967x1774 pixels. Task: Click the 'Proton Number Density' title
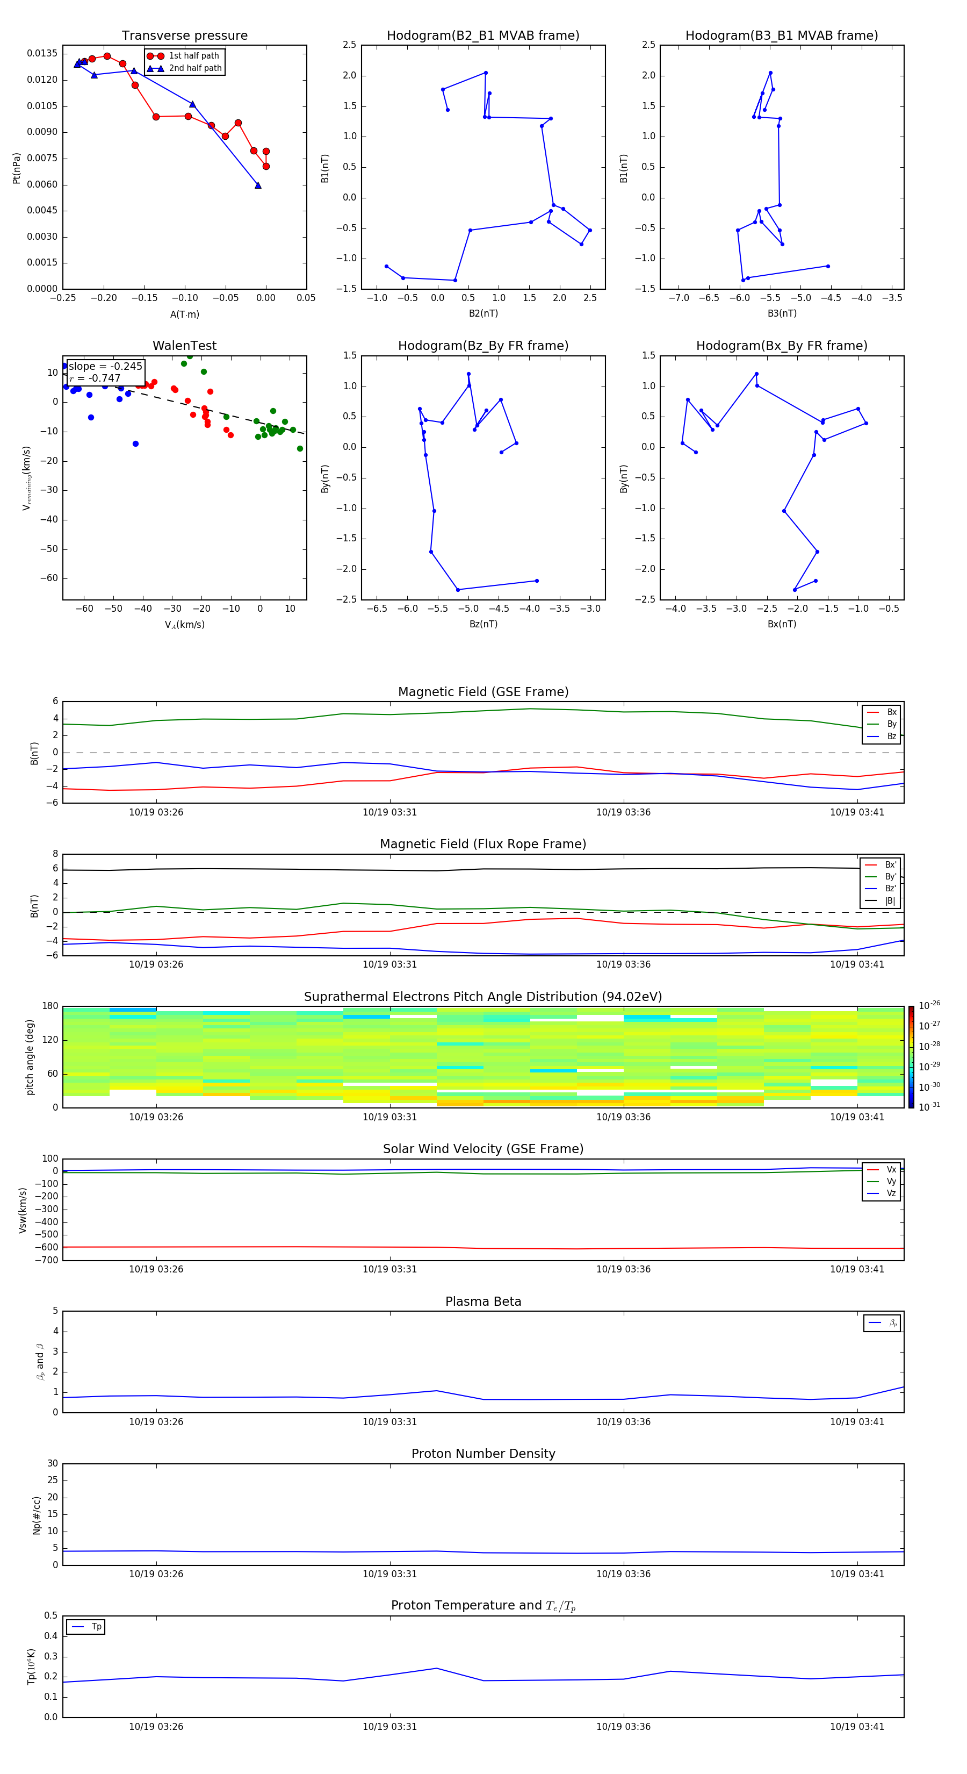[483, 1454]
